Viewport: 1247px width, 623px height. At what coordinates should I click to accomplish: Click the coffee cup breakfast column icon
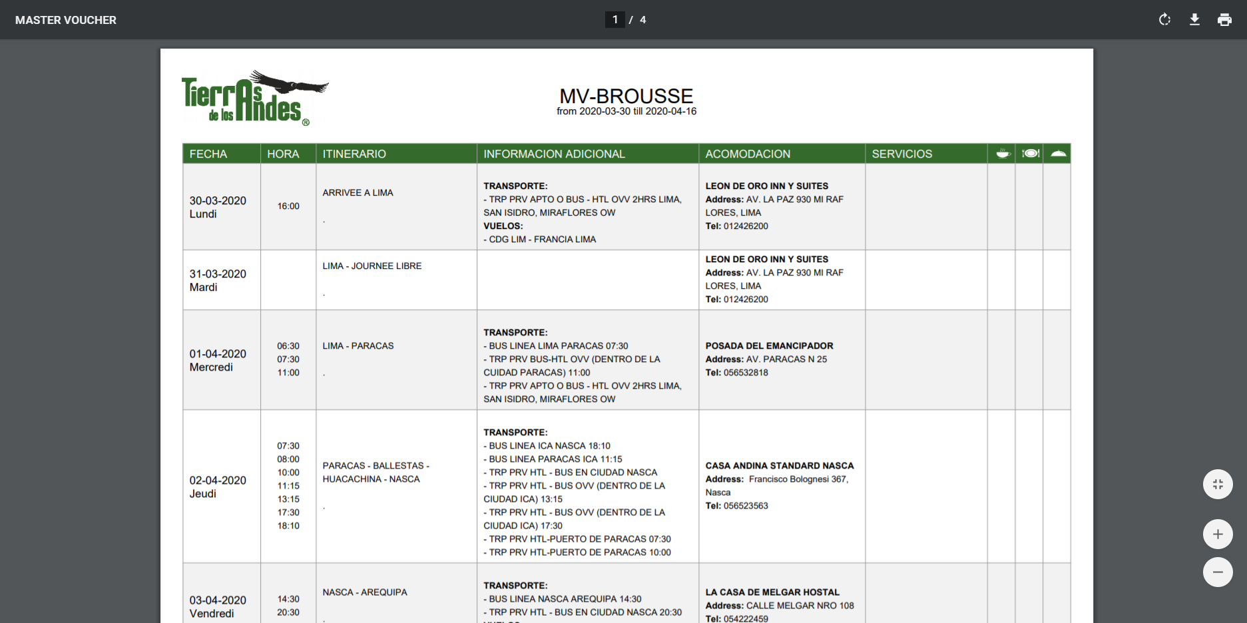1003,154
